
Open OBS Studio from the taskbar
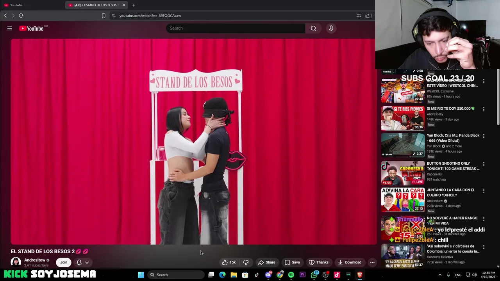tap(325, 275)
